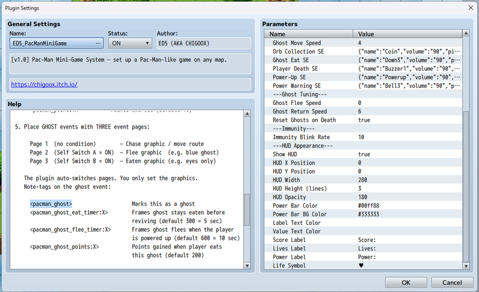Select the Lives Label row
Image resolution: width=479 pixels, height=292 pixels.
363,249
